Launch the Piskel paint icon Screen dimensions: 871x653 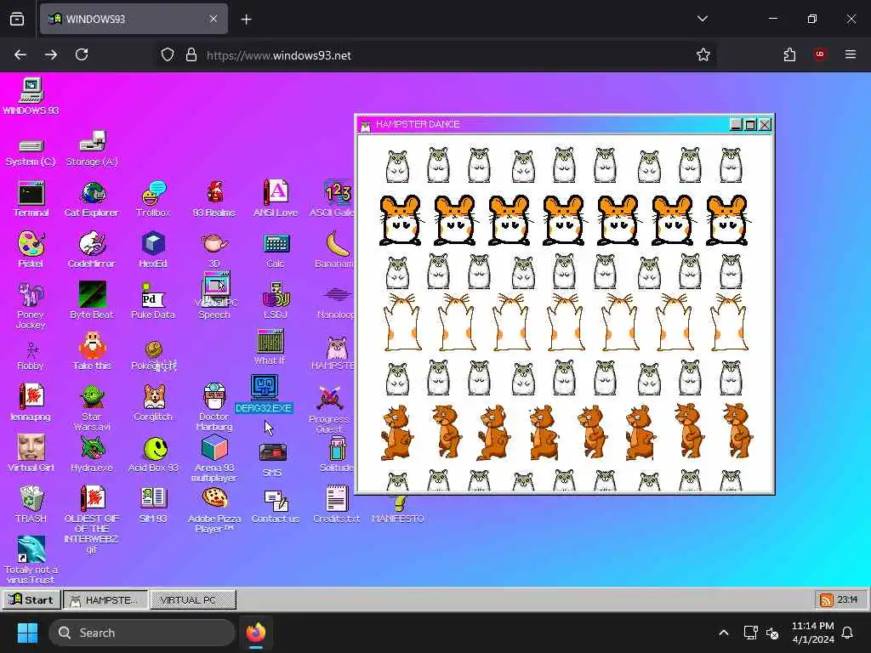(31, 250)
